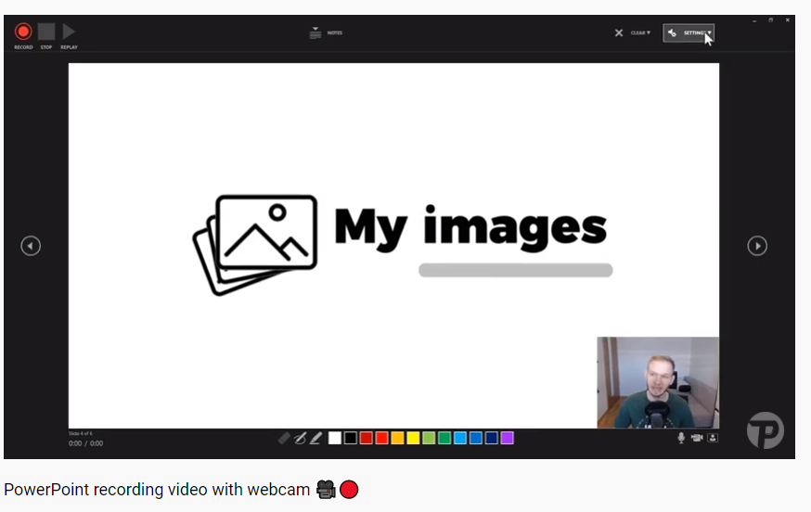Image resolution: width=811 pixels, height=512 pixels.
Task: Go to the previous slide arrow
Action: (x=31, y=246)
